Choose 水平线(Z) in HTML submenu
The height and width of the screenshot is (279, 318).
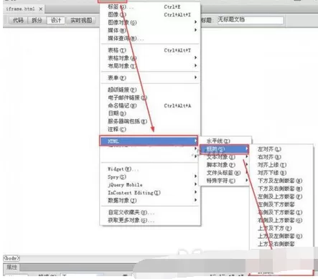click(225, 141)
